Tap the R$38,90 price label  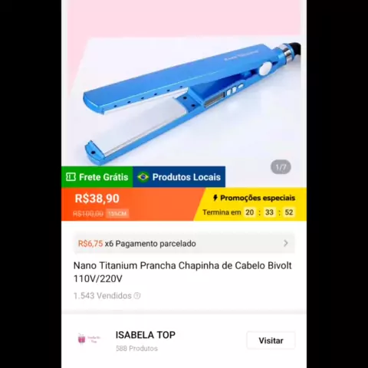(x=97, y=199)
